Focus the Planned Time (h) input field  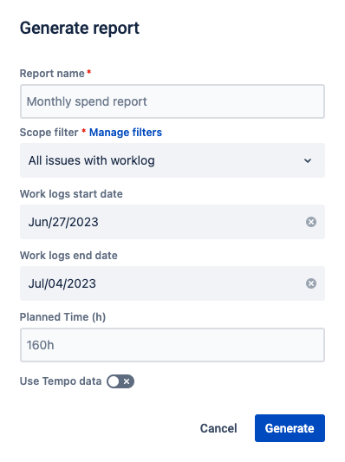172,345
